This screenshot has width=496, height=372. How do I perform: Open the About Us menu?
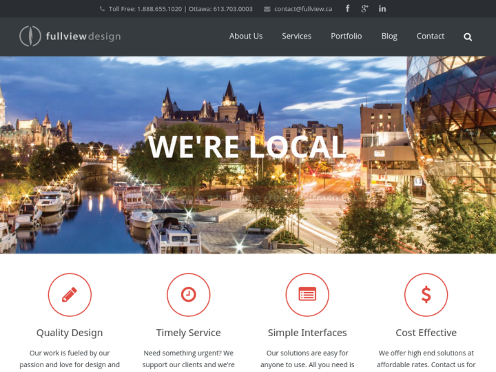(x=246, y=36)
